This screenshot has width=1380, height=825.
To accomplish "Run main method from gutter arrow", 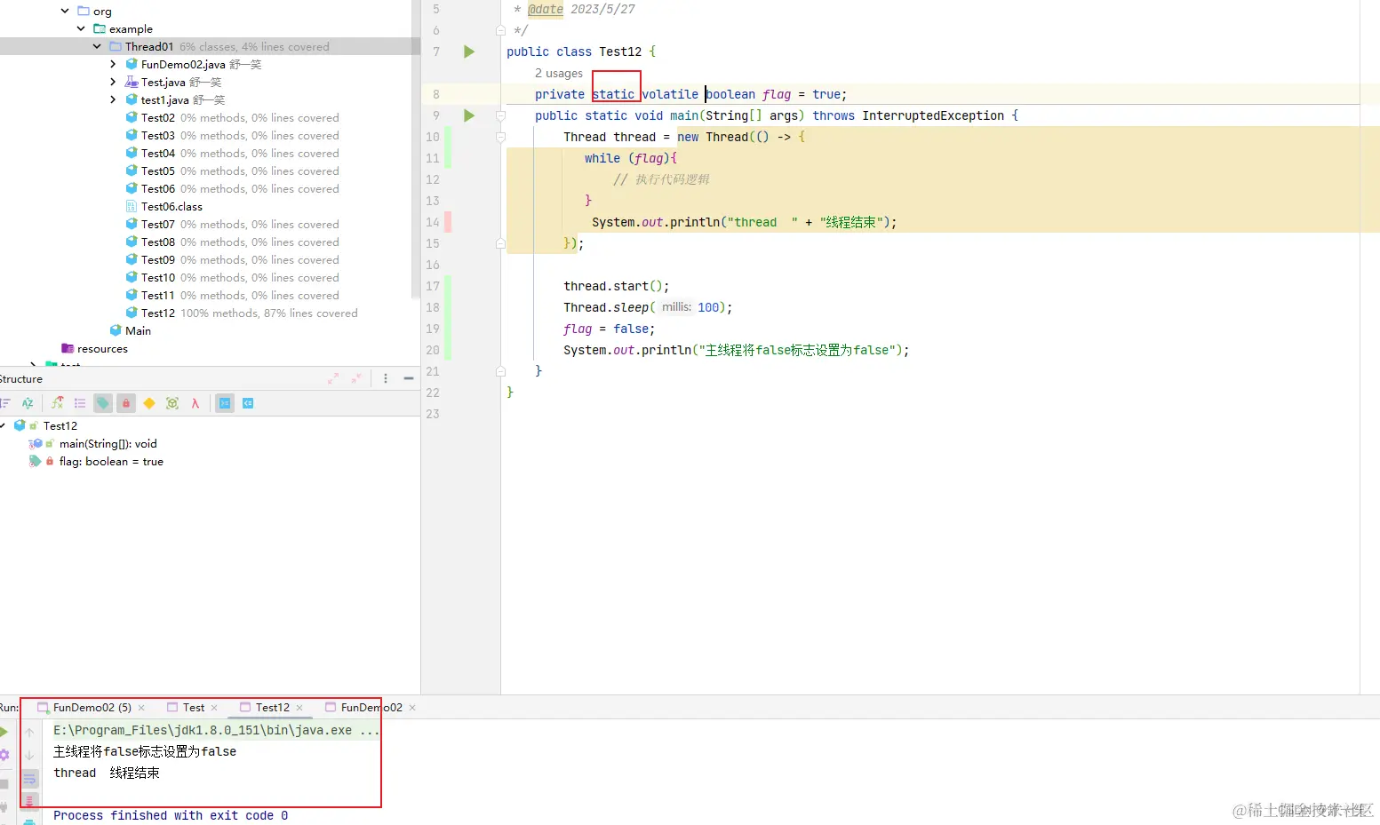I will click(469, 115).
